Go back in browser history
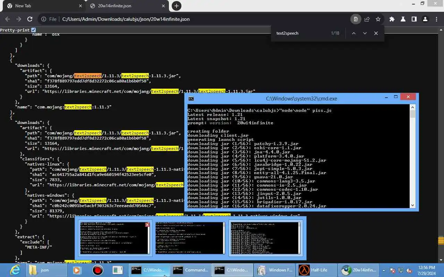The width and height of the screenshot is (444, 277). 8,19
